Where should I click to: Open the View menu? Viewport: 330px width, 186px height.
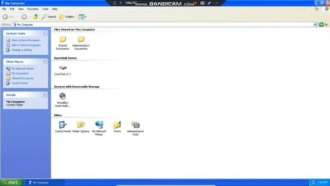coord(21,9)
